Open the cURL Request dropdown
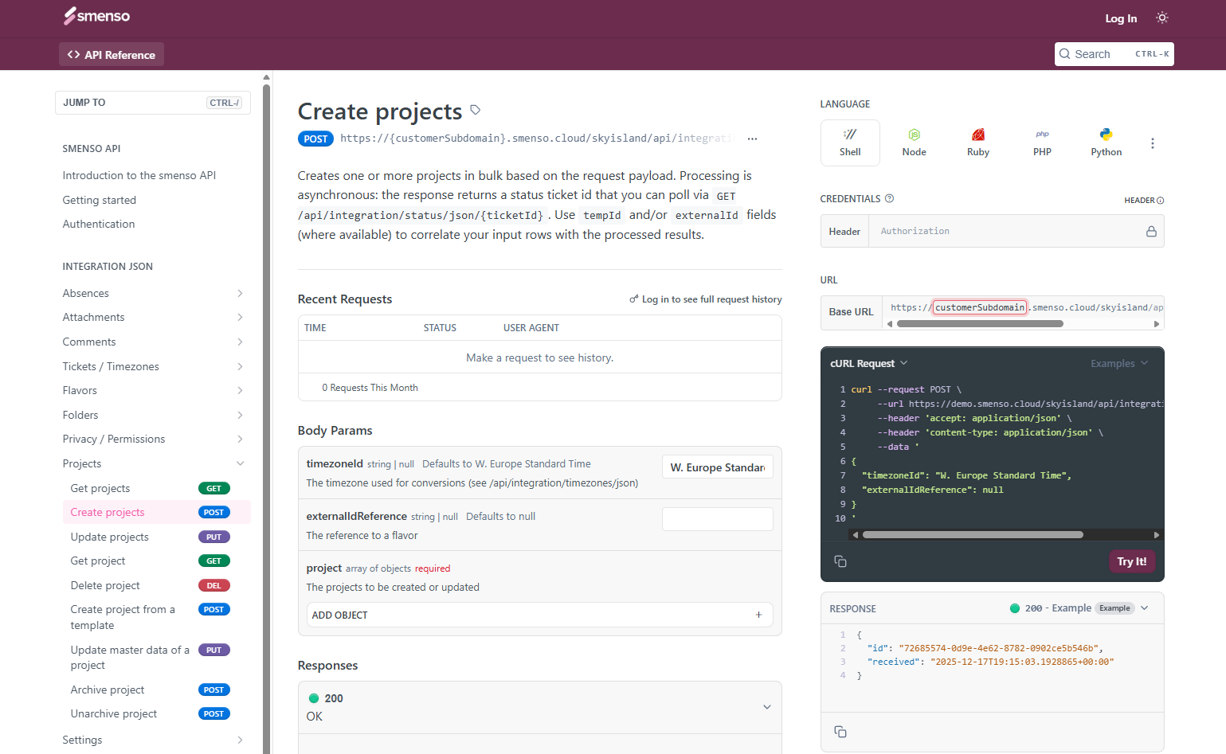The width and height of the screenshot is (1226, 754). (868, 364)
